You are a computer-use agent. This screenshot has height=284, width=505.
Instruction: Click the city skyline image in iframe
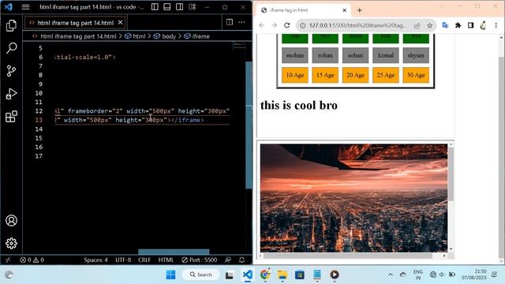[x=353, y=198]
